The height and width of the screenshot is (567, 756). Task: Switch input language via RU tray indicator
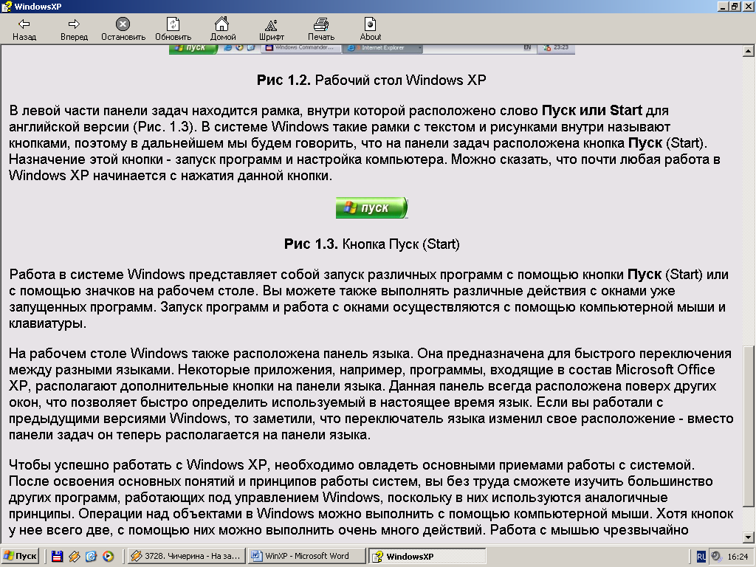tap(701, 557)
